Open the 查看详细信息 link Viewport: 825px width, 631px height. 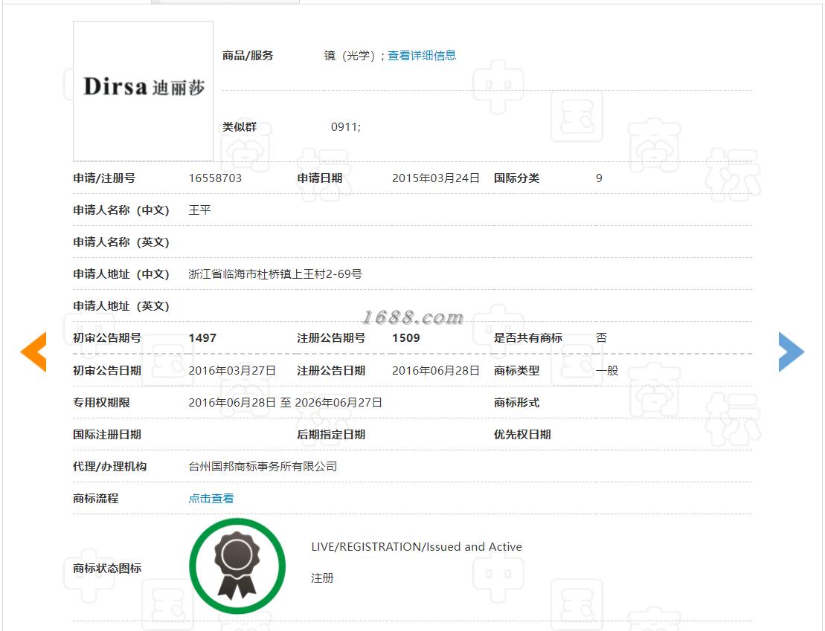pyautogui.click(x=422, y=56)
